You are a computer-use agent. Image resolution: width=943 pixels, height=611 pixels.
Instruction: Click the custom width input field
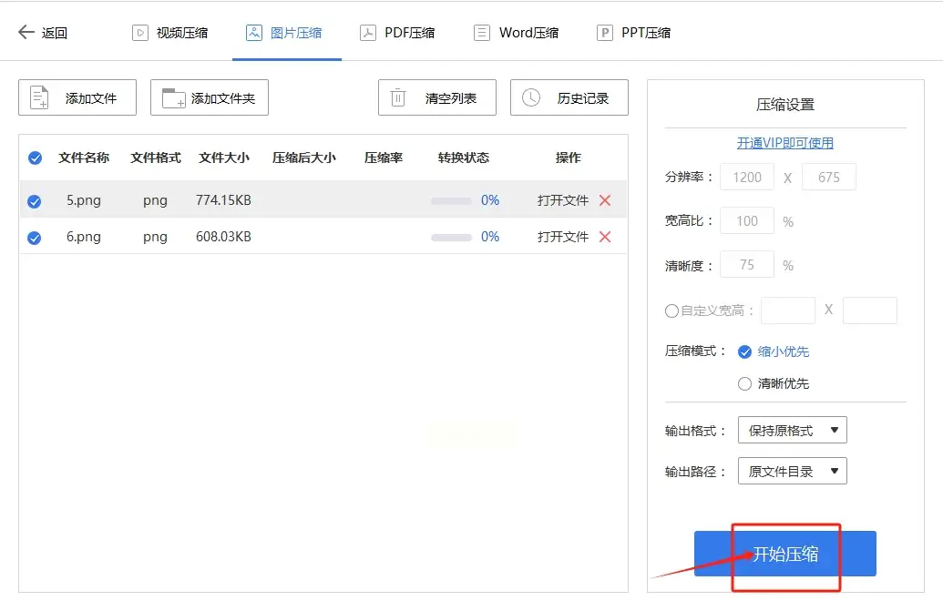(788, 310)
